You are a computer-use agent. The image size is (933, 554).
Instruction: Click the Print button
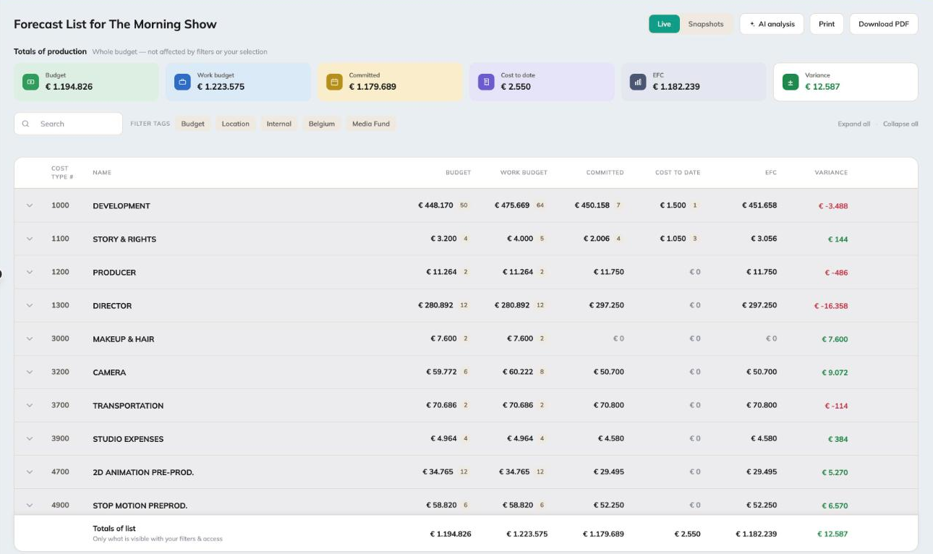click(827, 24)
